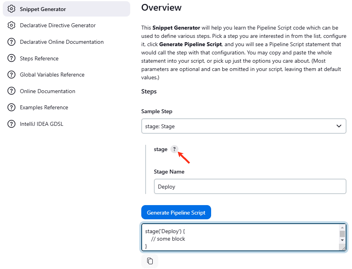This screenshot has height=269, width=352.
Task: Click the Declarative Directive Generator gear icon
Action: [x=11, y=25]
